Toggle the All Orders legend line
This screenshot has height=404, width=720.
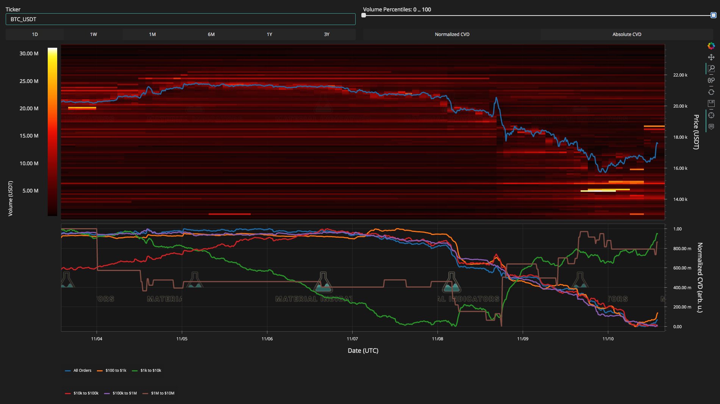82,370
